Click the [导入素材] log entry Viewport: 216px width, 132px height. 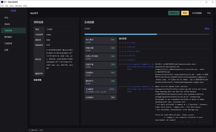click(x=131, y=43)
